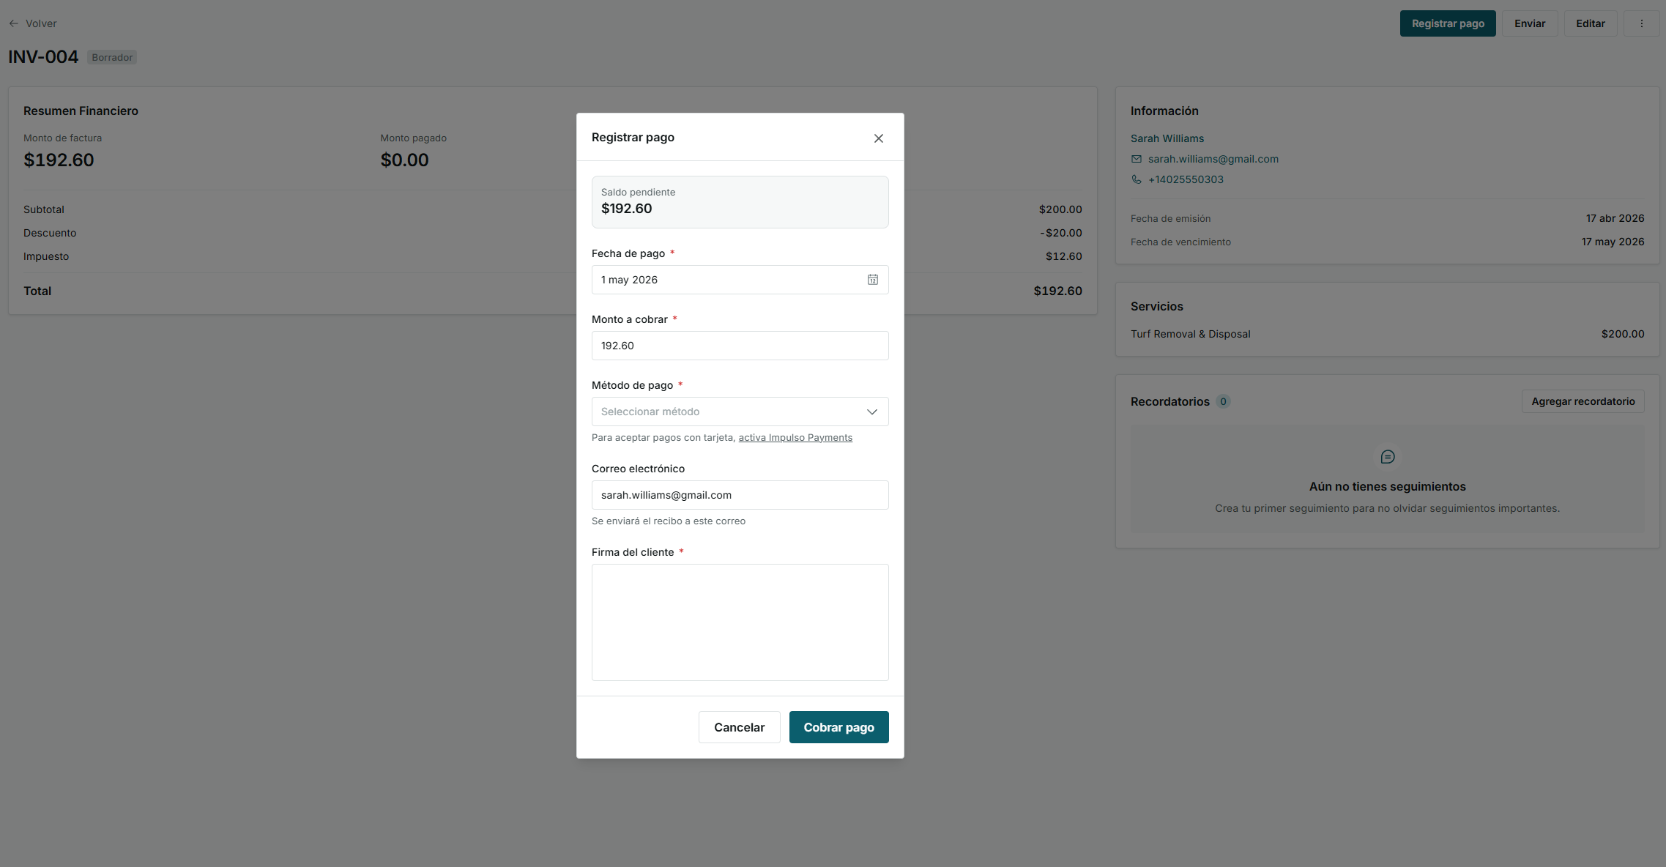
Task: Click the Editar button
Action: pyautogui.click(x=1590, y=23)
